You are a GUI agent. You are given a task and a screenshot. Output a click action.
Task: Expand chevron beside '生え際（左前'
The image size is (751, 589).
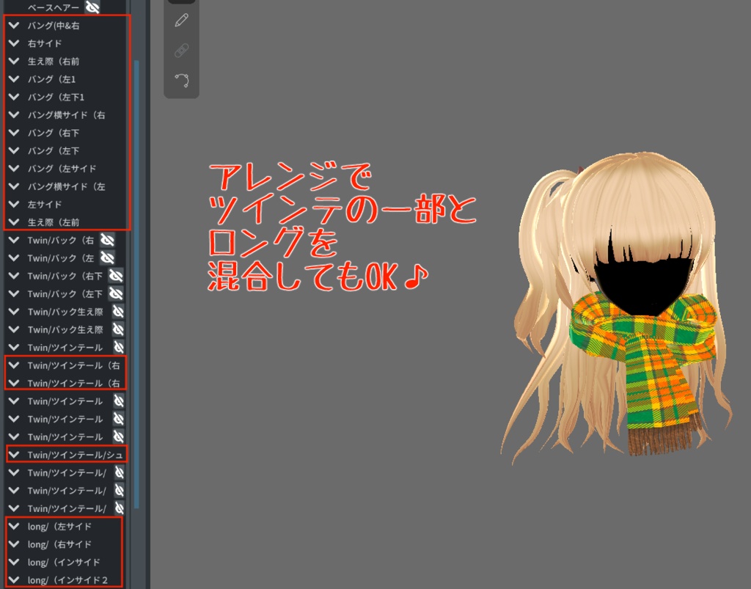click(14, 222)
